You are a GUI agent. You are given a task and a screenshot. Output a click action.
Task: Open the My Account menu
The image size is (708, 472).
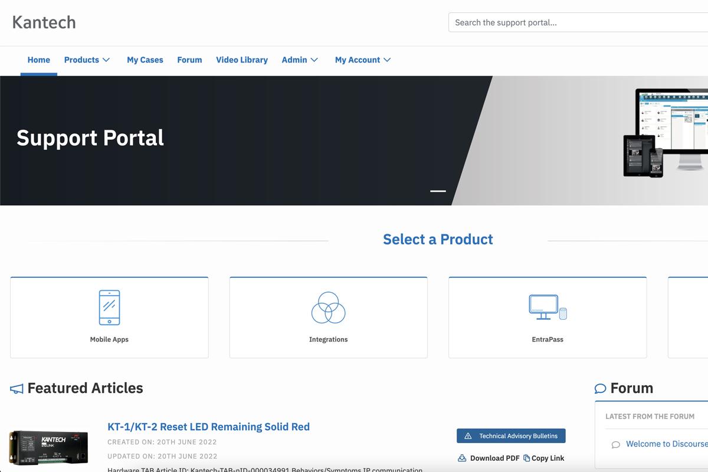click(x=363, y=60)
